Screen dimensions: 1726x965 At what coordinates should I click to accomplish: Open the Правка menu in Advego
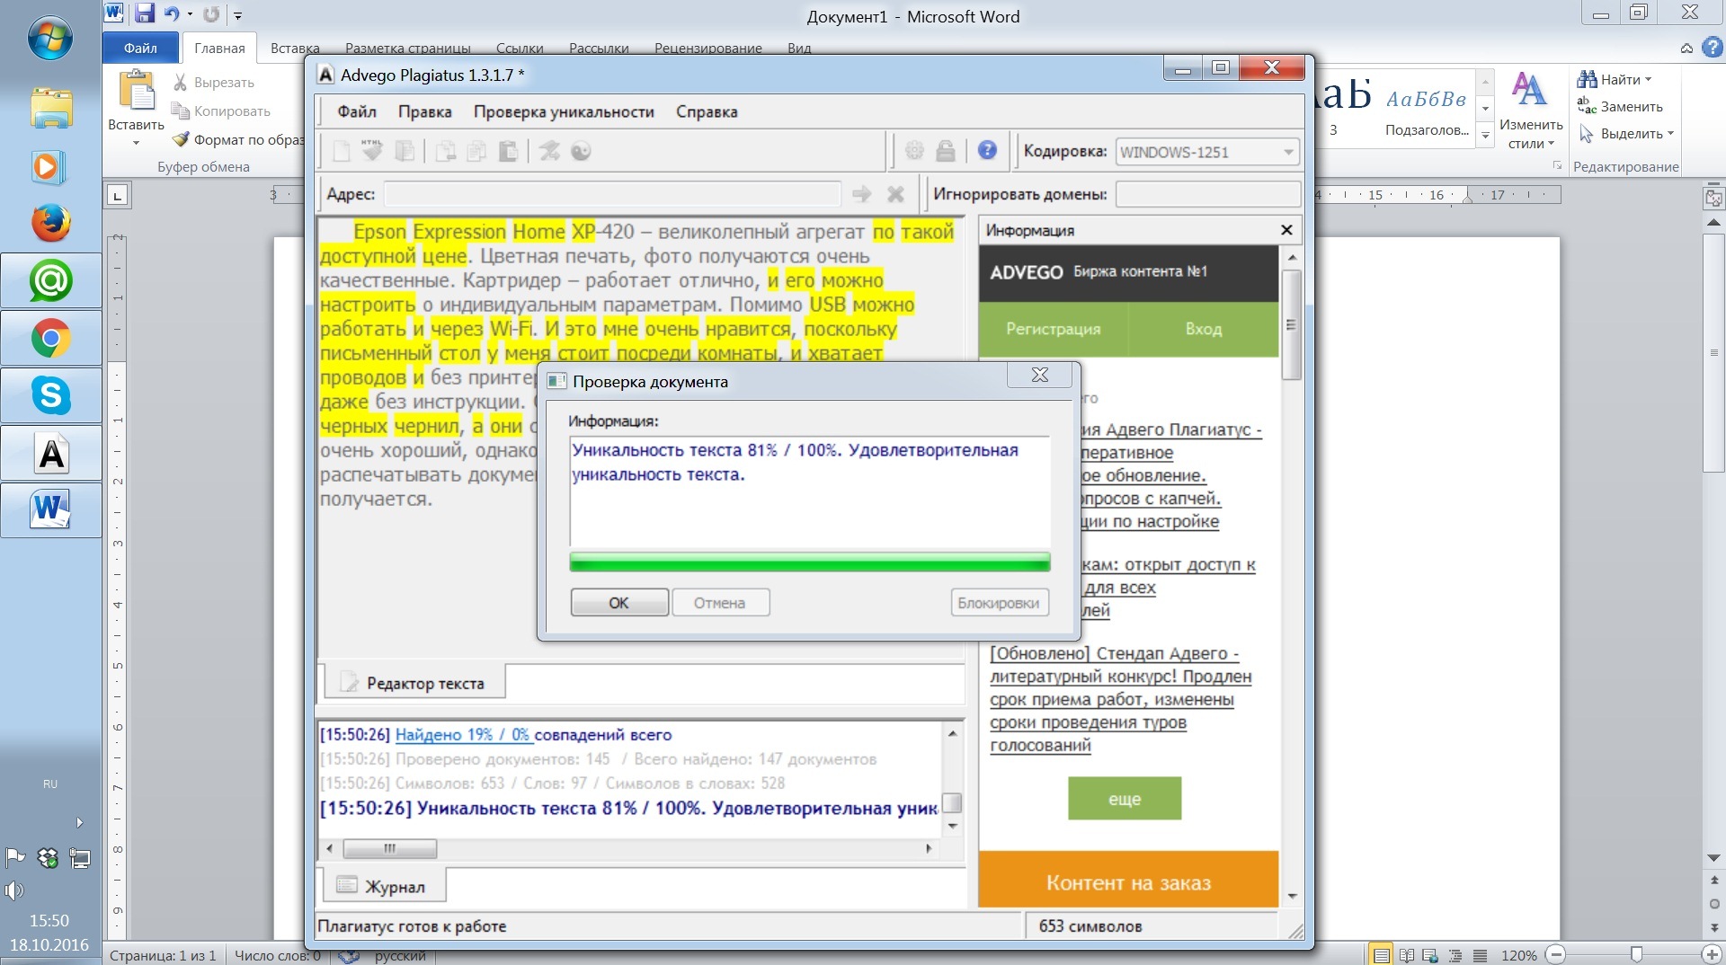(425, 111)
